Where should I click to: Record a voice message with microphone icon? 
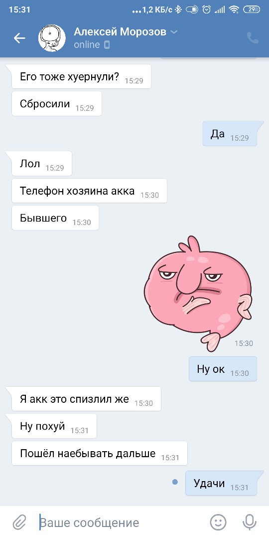(x=250, y=523)
